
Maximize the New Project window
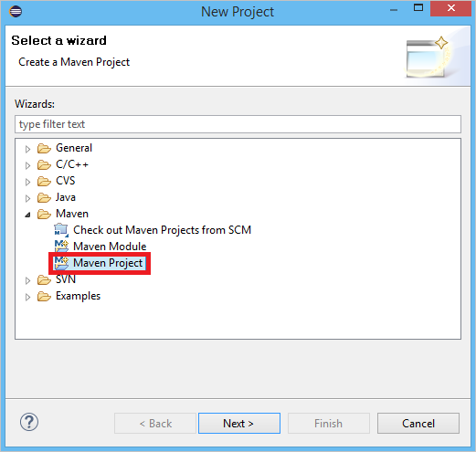418,8
